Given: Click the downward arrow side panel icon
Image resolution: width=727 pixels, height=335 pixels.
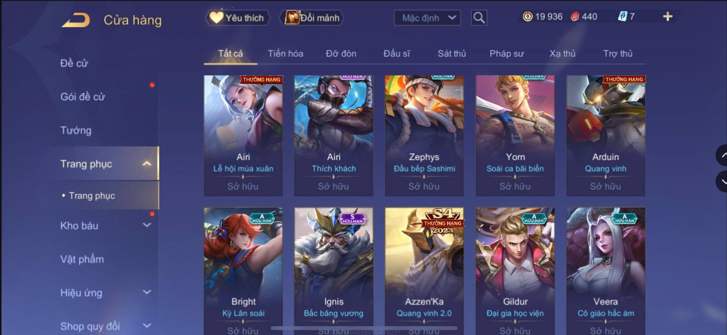Looking at the screenshot, I should [x=722, y=181].
